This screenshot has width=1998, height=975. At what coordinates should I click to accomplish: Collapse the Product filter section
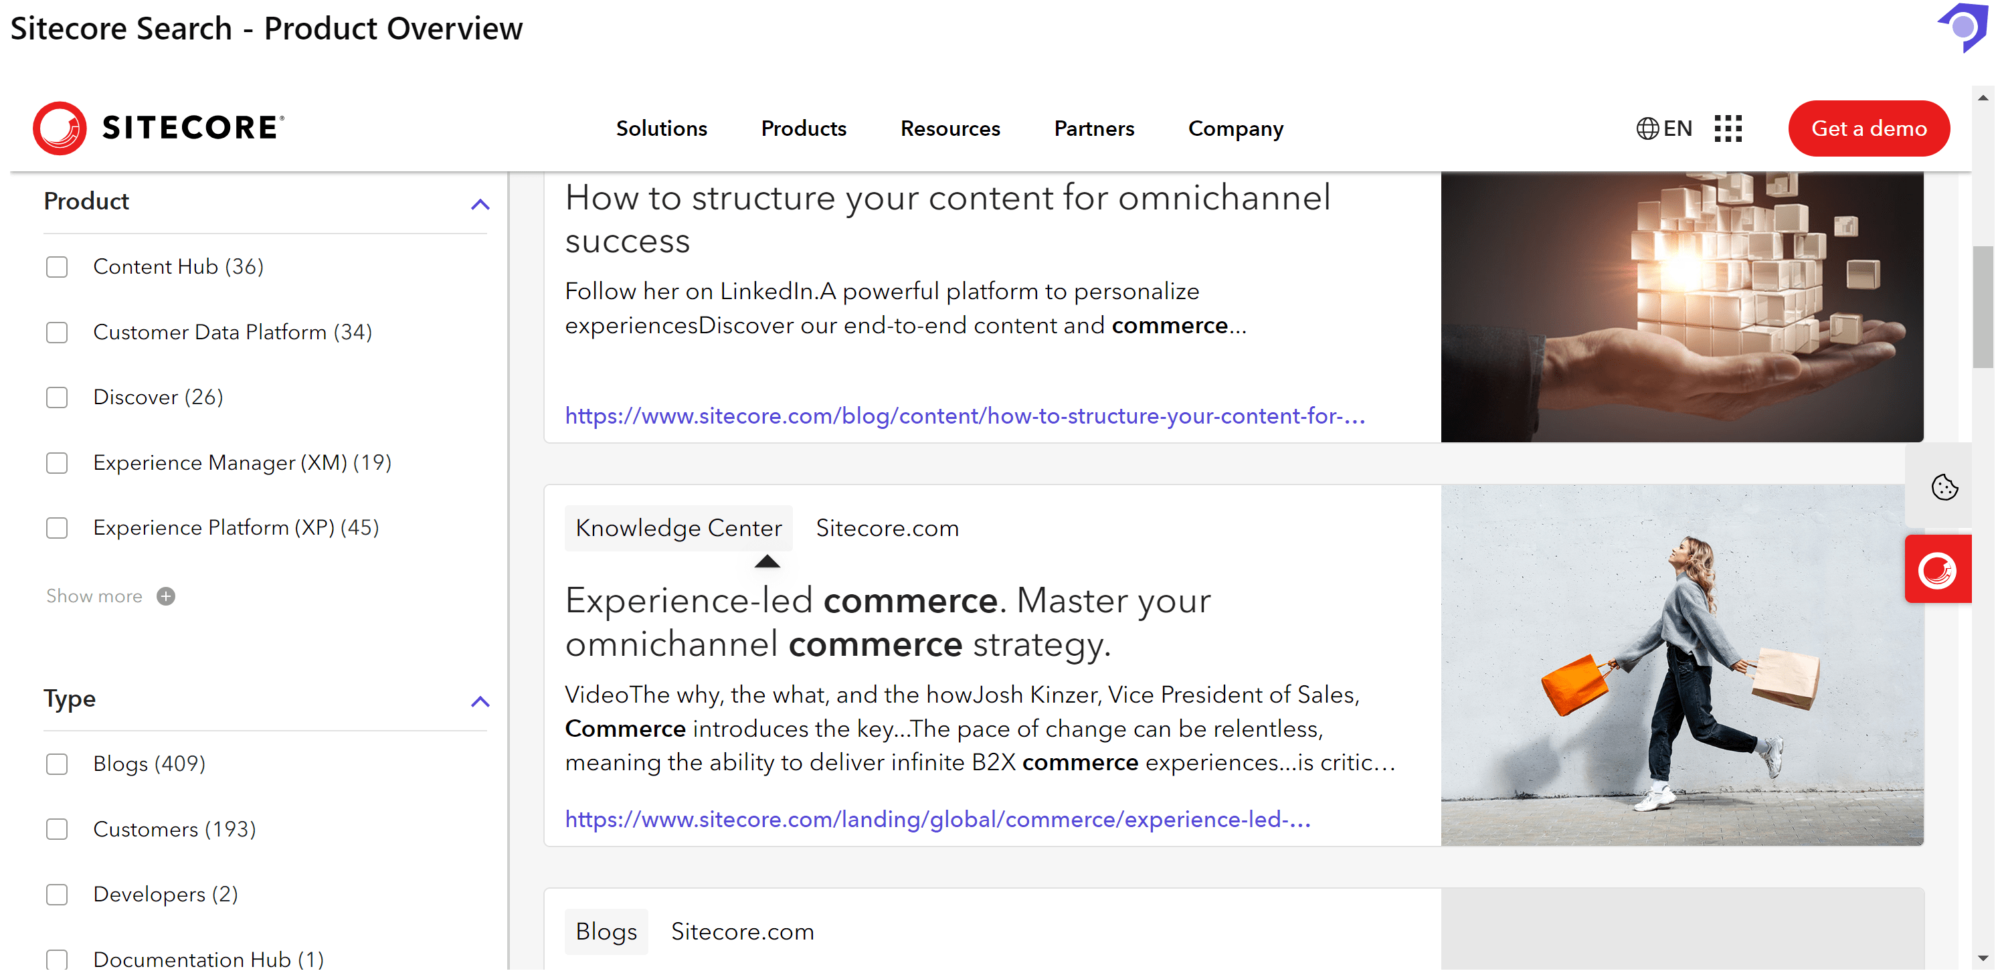(480, 204)
